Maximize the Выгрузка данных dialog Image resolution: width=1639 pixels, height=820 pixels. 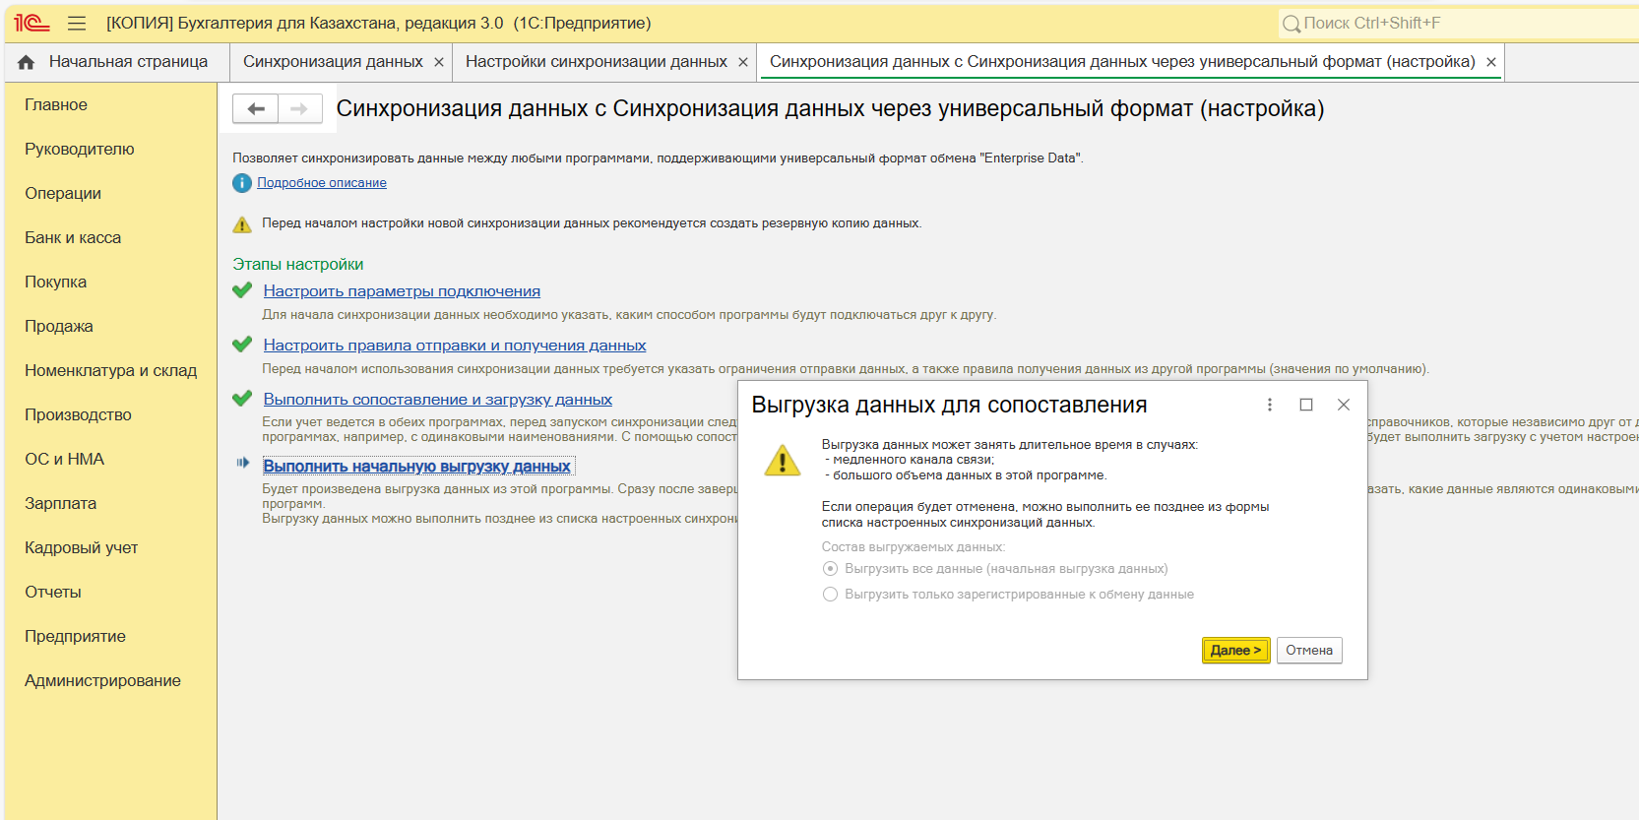coord(1306,405)
